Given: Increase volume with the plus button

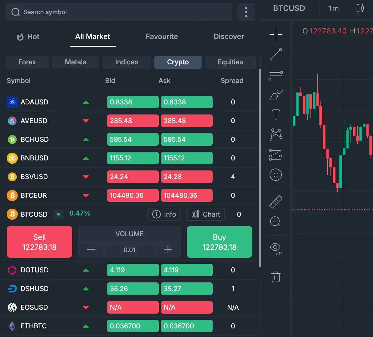Looking at the screenshot, I should (168, 249).
